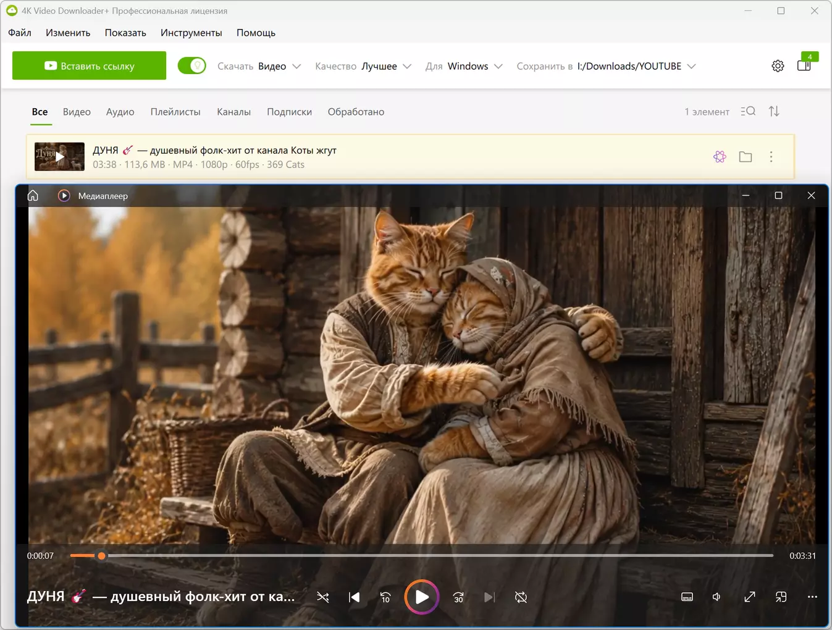Screen dimensions: 832x630
Task: Switch player to full screen
Action: [750, 597]
